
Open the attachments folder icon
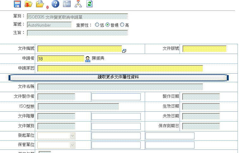click(x=40, y=4)
